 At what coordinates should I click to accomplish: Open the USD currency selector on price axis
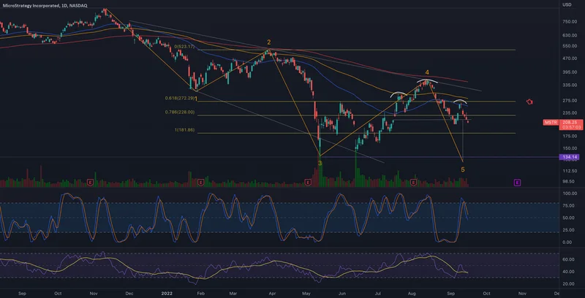pyautogui.click(x=566, y=5)
